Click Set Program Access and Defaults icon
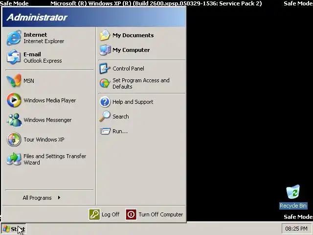This screenshot has width=313, height=235. click(105, 83)
